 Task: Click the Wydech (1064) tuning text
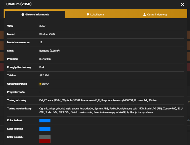click(x=71, y=100)
